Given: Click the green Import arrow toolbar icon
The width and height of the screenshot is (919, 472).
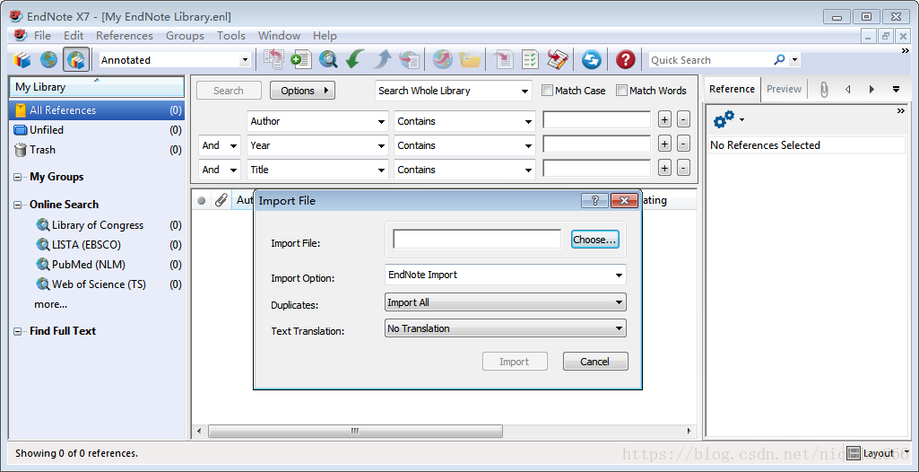Looking at the screenshot, I should pyautogui.click(x=354, y=59).
